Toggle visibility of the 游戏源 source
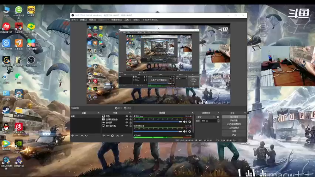 tap(127, 122)
